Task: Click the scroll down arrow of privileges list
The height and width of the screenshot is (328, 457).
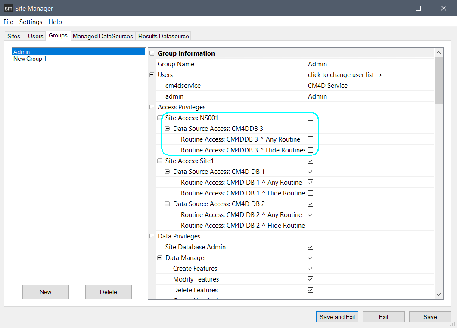Action: tap(438, 294)
